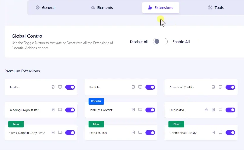Click the Premium Extensions heading
Image resolution: width=244 pixels, height=150 pixels.
tap(22, 71)
